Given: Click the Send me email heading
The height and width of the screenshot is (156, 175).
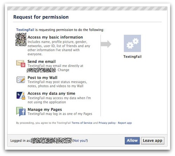Looking at the screenshot, I should pos(41,61).
